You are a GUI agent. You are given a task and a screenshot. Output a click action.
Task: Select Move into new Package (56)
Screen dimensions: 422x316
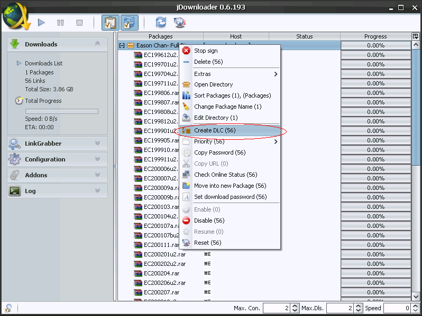pos(230,186)
